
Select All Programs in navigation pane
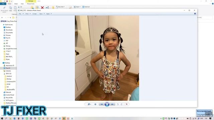tap(10, 100)
